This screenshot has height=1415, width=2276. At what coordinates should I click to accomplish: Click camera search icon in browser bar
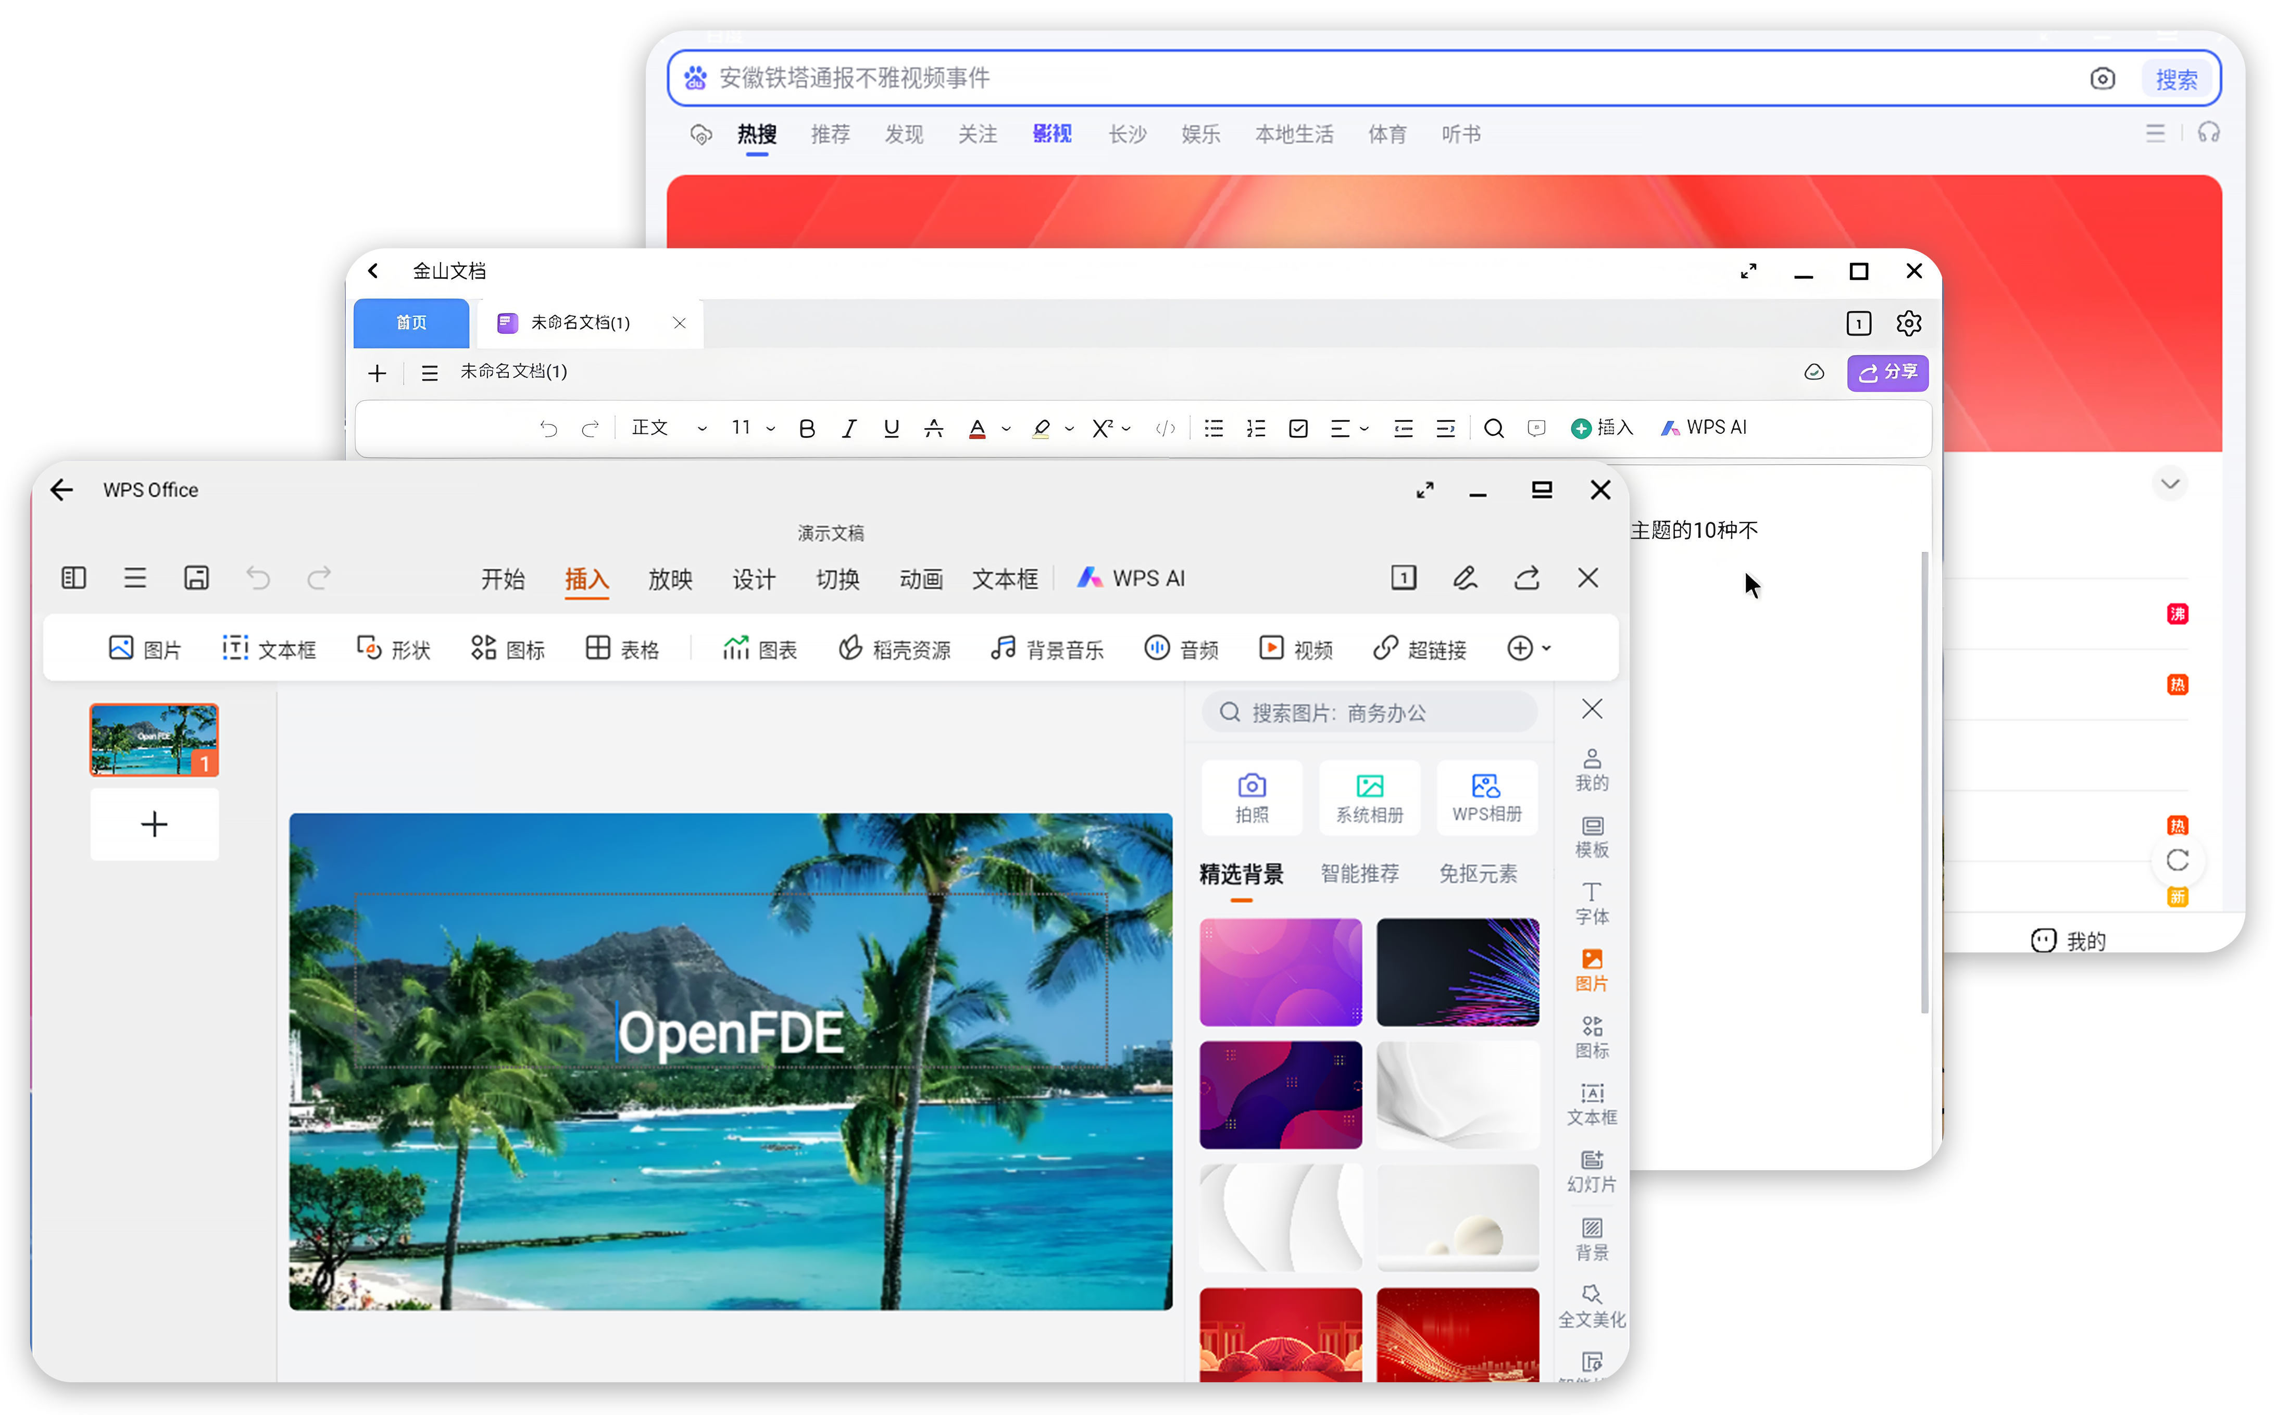point(2102,79)
